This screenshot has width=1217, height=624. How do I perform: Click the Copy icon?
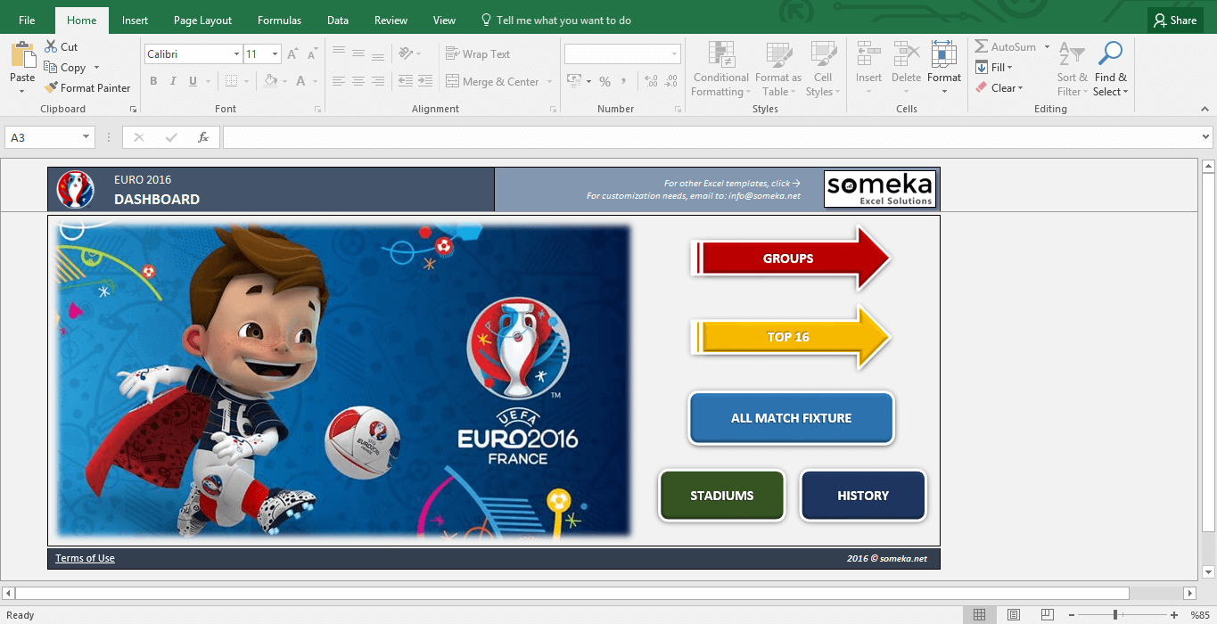(x=51, y=67)
